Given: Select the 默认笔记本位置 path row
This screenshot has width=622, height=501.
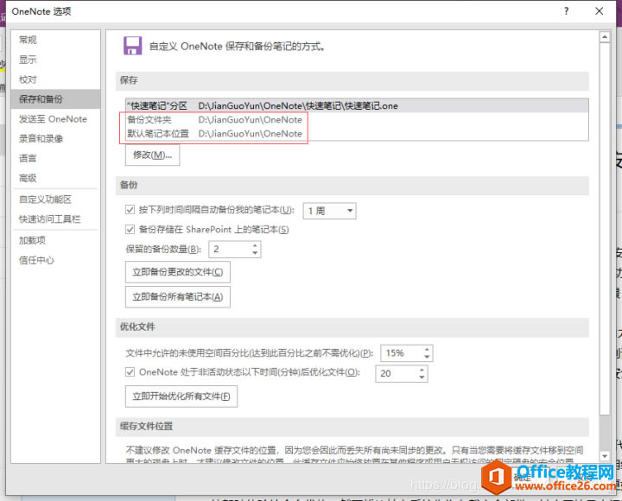Looking at the screenshot, I should pyautogui.click(x=357, y=134).
